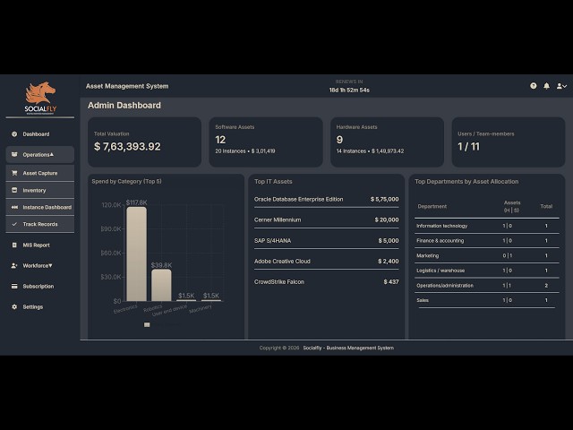Expand the Workforce menu arrow

pyautogui.click(x=50, y=265)
